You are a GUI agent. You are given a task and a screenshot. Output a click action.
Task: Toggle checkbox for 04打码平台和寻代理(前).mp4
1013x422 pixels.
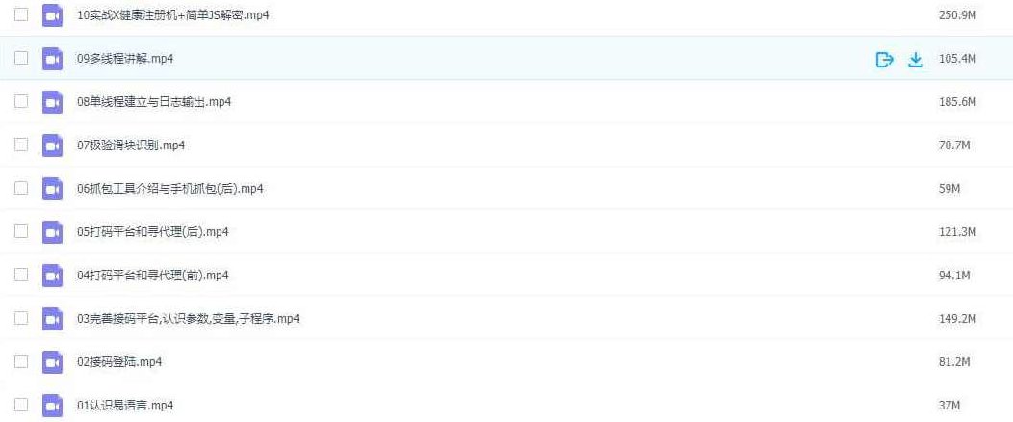click(x=21, y=276)
